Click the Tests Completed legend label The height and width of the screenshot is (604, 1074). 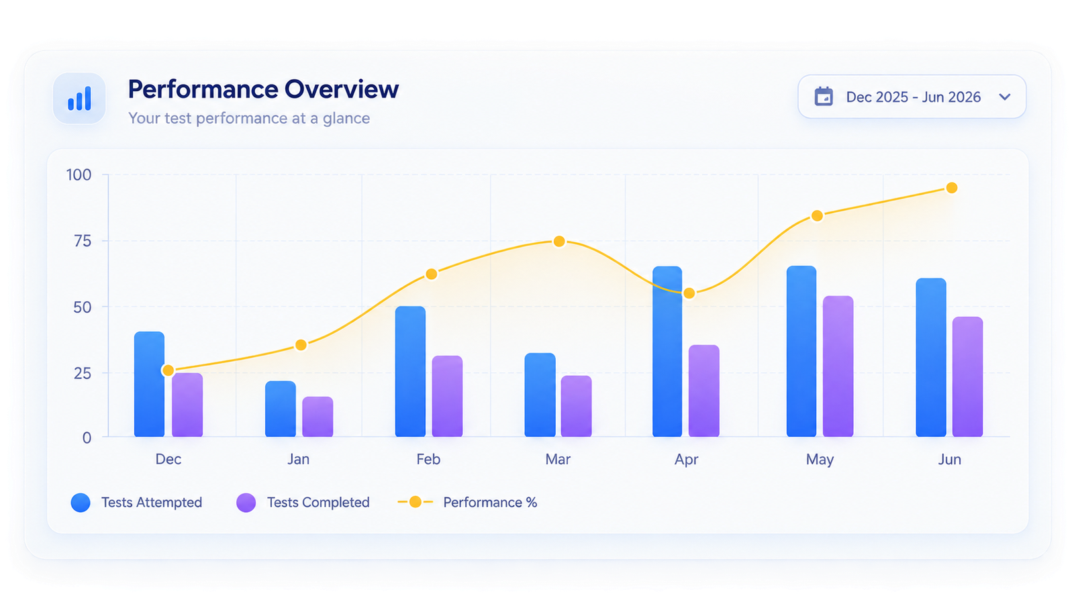(x=318, y=503)
